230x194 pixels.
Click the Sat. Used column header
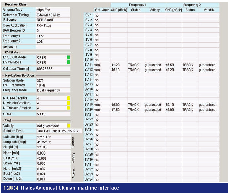click(102, 10)
